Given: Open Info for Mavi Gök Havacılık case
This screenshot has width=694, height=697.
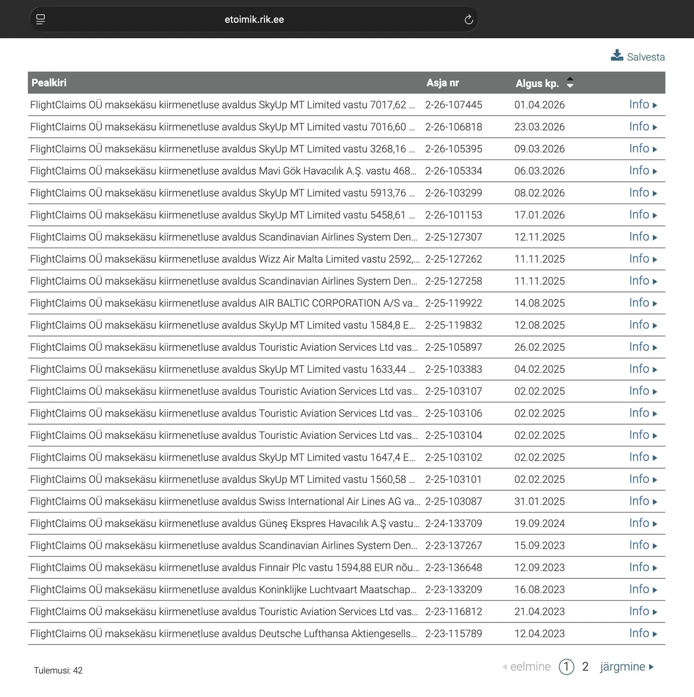Looking at the screenshot, I should click(642, 171).
